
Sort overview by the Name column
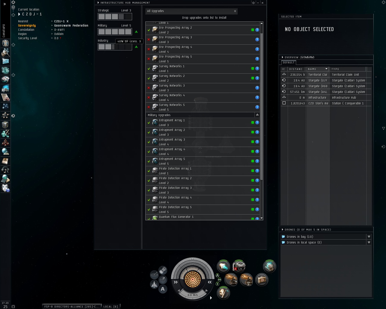coord(318,69)
